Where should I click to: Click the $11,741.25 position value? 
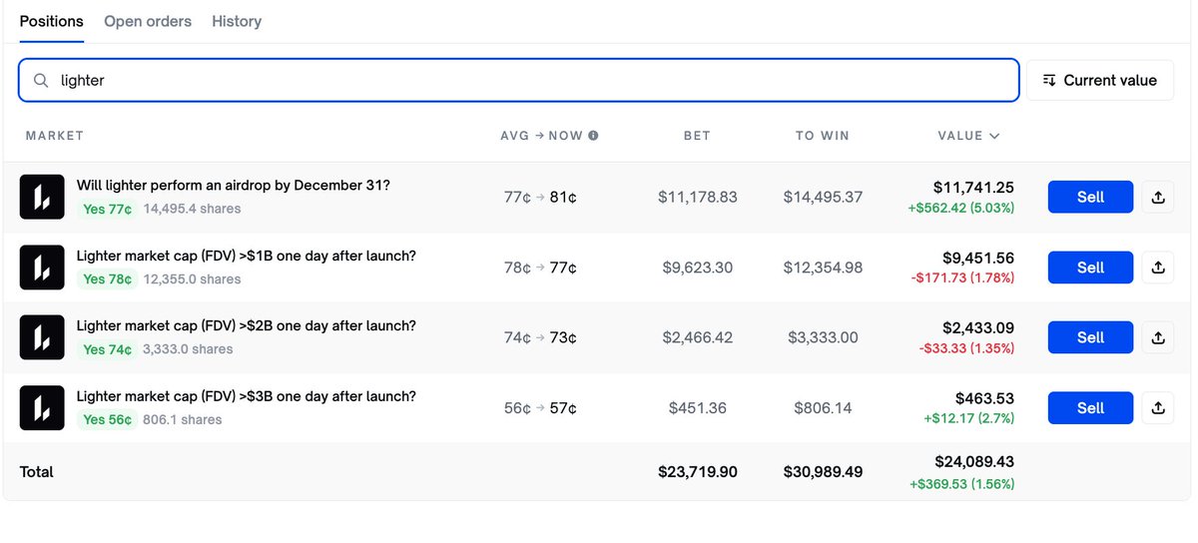click(973, 187)
